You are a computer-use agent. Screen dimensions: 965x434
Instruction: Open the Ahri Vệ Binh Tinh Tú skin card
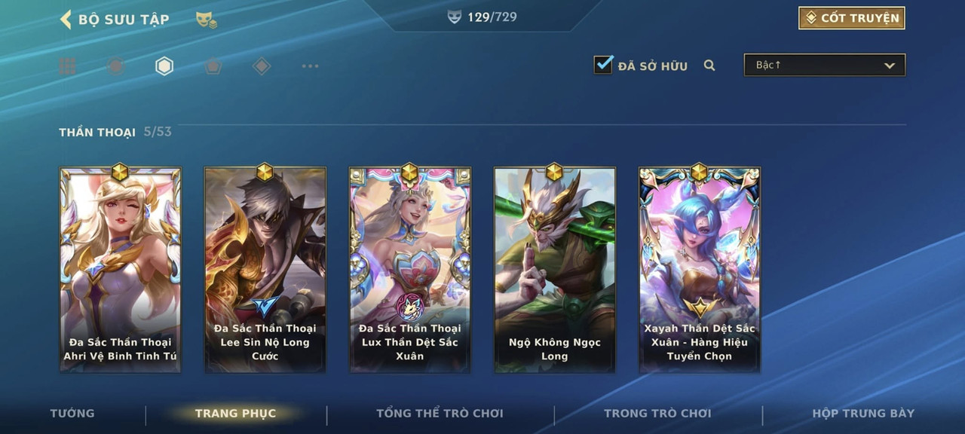coord(121,270)
